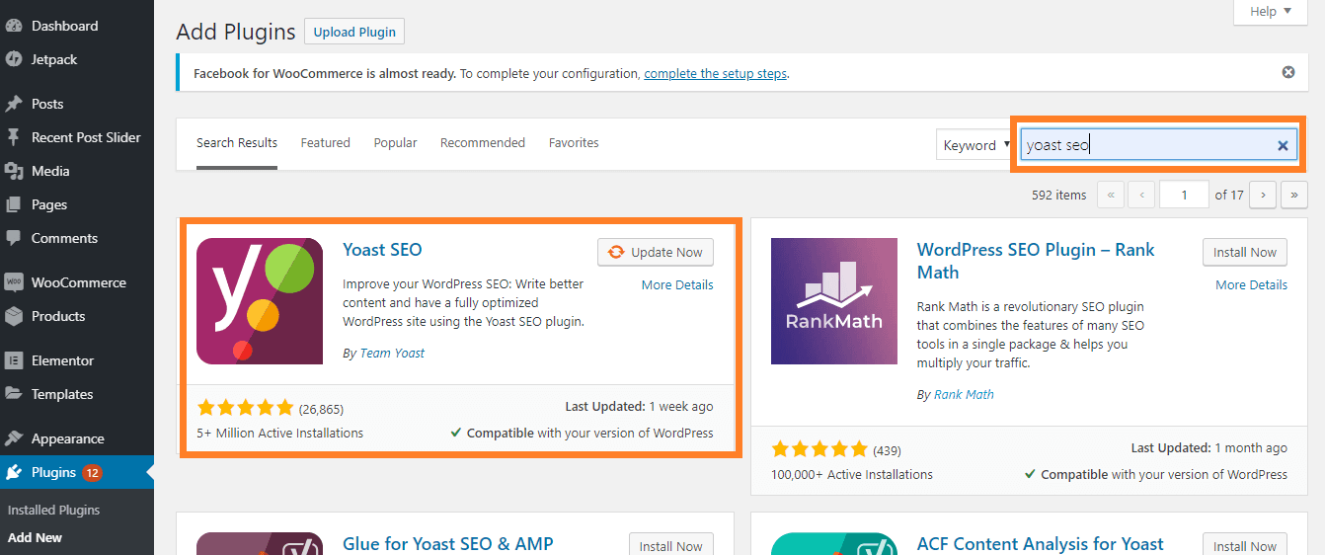This screenshot has width=1325, height=555.
Task: Click the Comments bubble icon
Action: 14,238
